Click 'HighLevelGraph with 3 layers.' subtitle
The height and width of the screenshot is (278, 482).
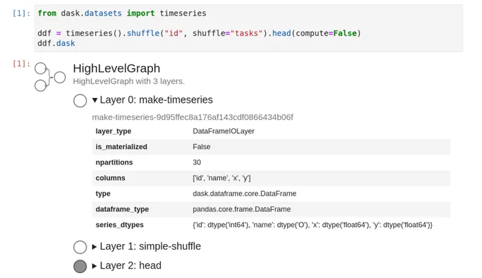point(129,81)
